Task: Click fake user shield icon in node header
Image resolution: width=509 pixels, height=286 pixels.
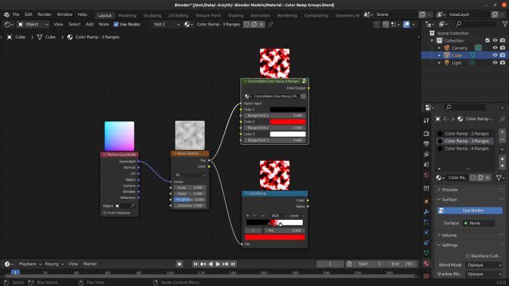Action: [247, 24]
